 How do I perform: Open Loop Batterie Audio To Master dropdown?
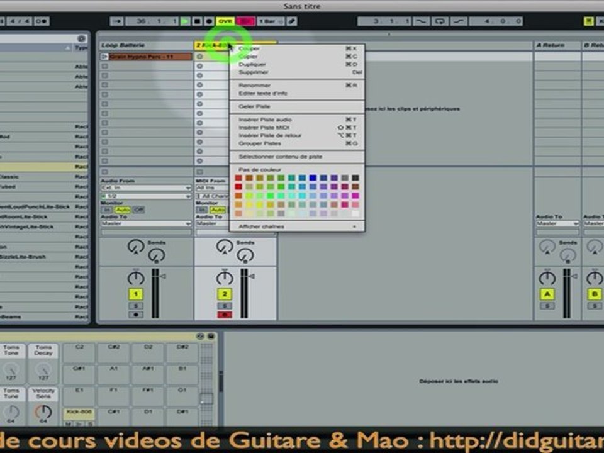(146, 224)
